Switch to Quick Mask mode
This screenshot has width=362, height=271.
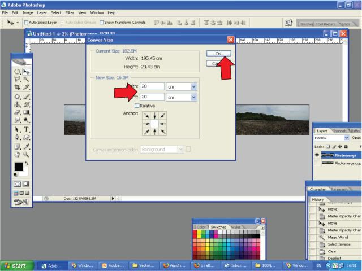click(26, 183)
